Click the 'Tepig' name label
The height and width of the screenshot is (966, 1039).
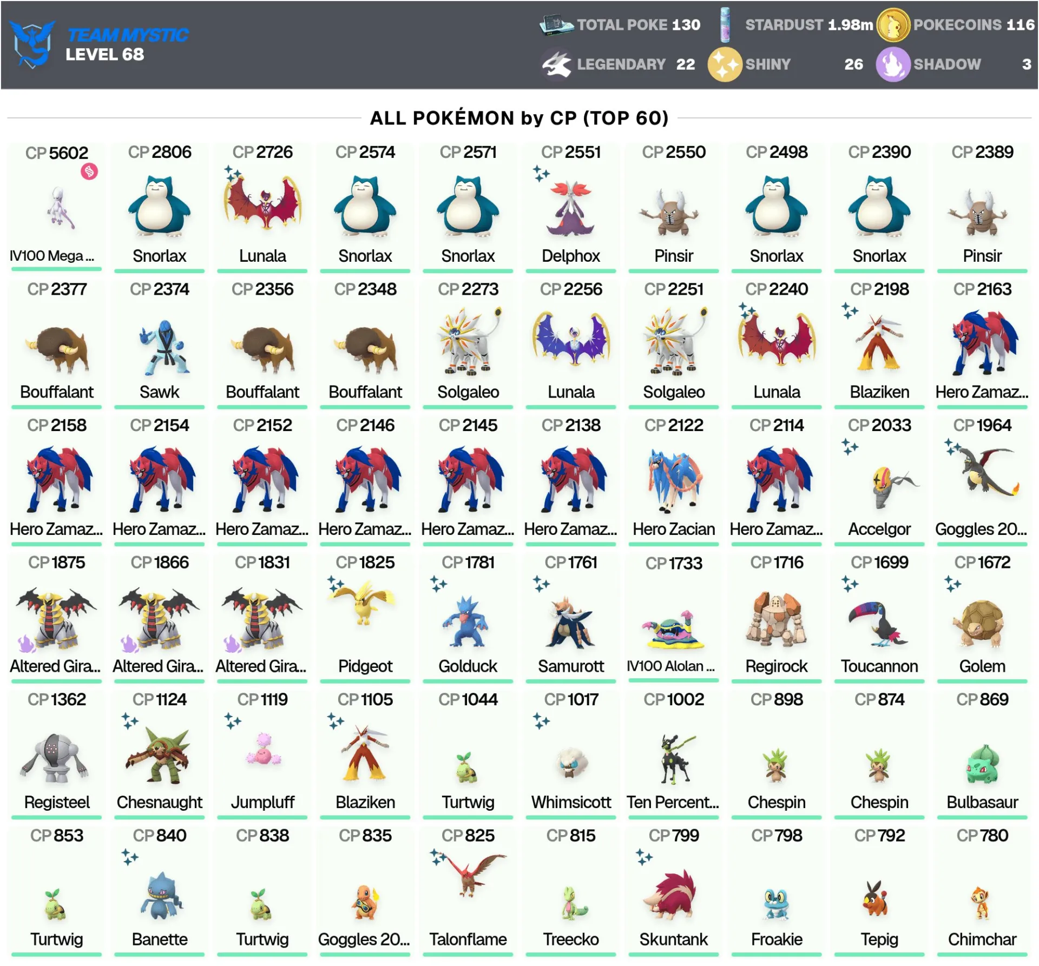click(x=879, y=939)
